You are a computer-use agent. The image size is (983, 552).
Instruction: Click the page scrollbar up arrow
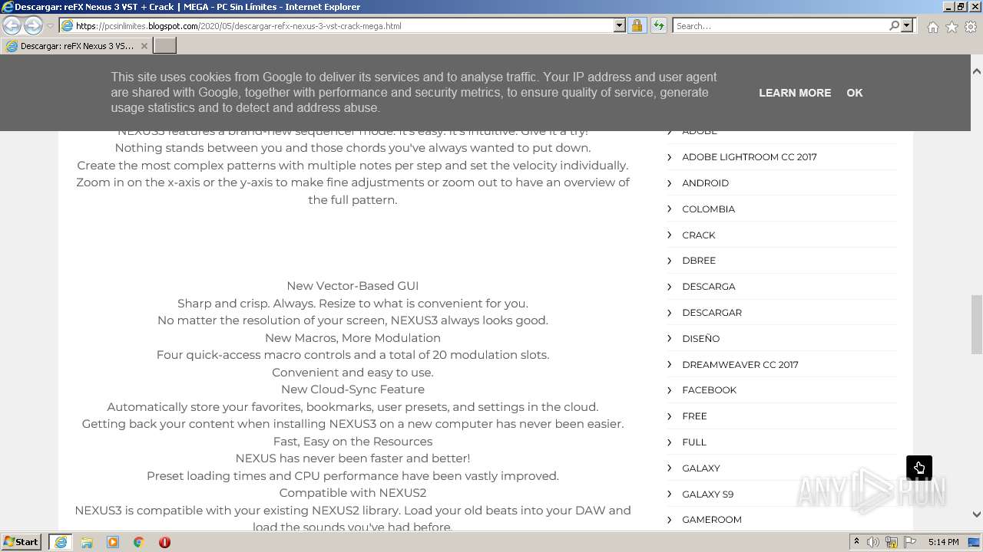976,71
